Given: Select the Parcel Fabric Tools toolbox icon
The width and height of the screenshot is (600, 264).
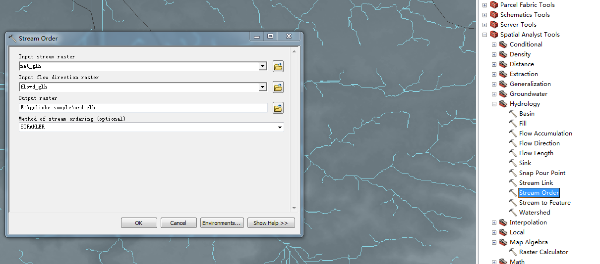Looking at the screenshot, I should (493, 5).
